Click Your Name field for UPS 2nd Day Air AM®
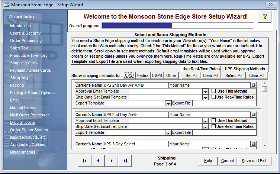This screenshot has height=174, width=280. tap(221, 85)
